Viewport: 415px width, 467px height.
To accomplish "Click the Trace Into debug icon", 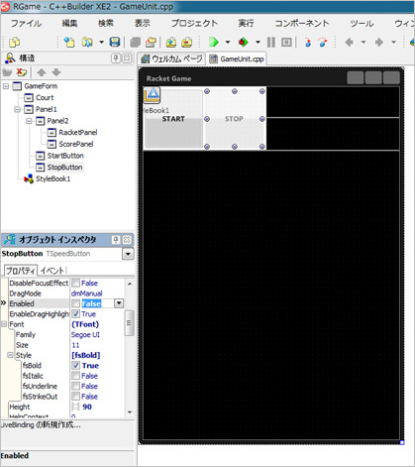I will tap(308, 43).
